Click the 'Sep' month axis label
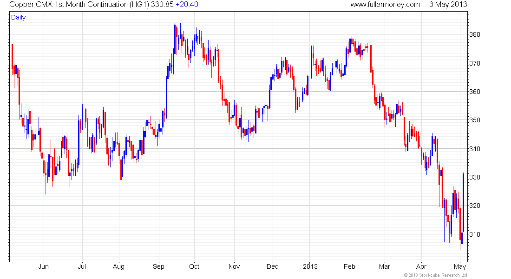 [x=159, y=267]
